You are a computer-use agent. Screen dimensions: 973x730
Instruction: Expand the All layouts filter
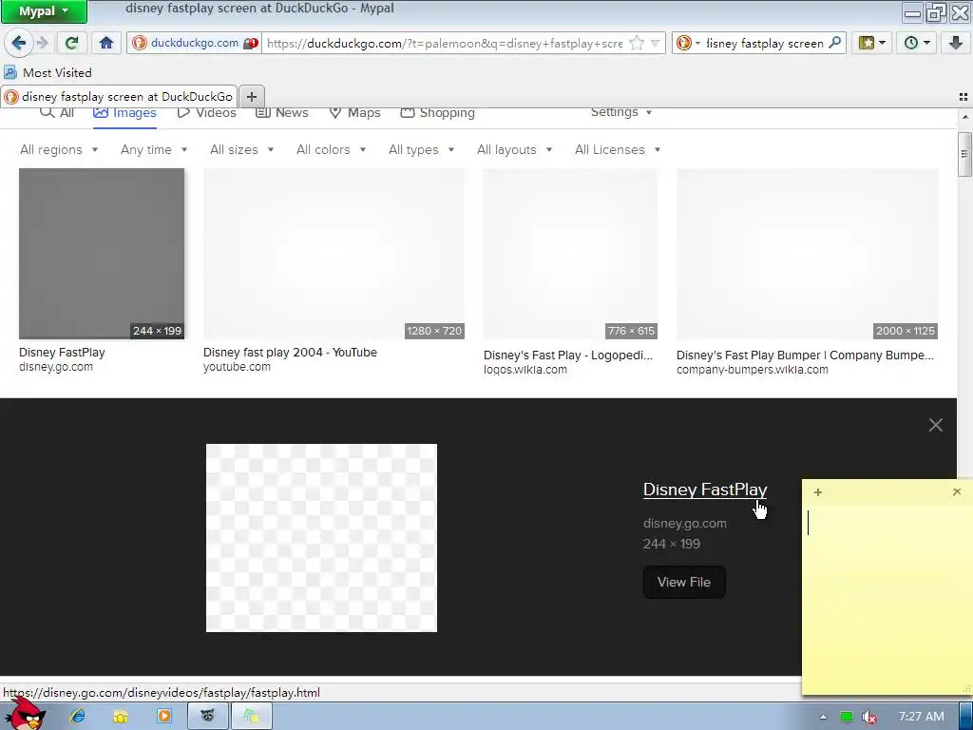coord(514,149)
